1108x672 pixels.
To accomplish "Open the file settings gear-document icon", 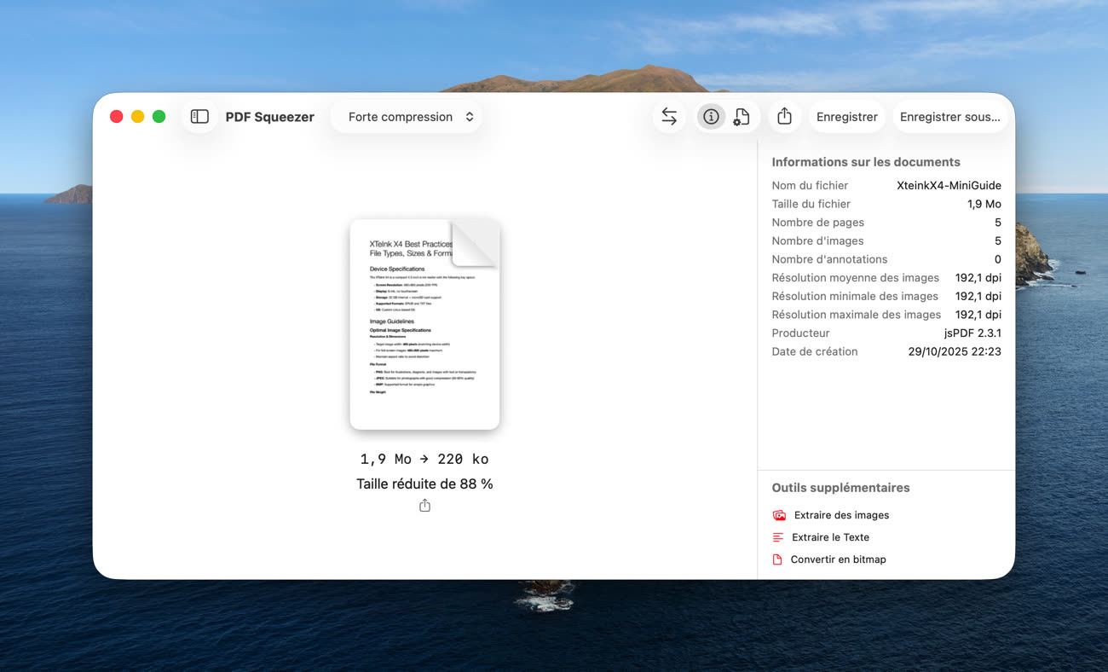I will click(742, 117).
